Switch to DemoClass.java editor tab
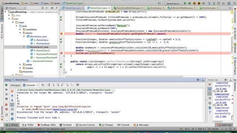The image size is (237, 133). pos(73,8)
